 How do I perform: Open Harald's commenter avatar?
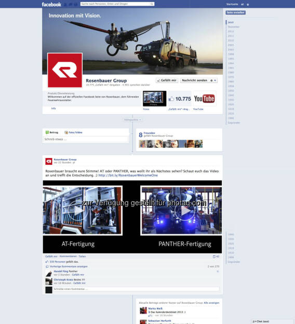click(x=49, y=273)
